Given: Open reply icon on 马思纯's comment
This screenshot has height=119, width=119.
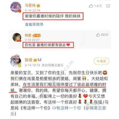Looking at the screenshot, I should [108, 6].
